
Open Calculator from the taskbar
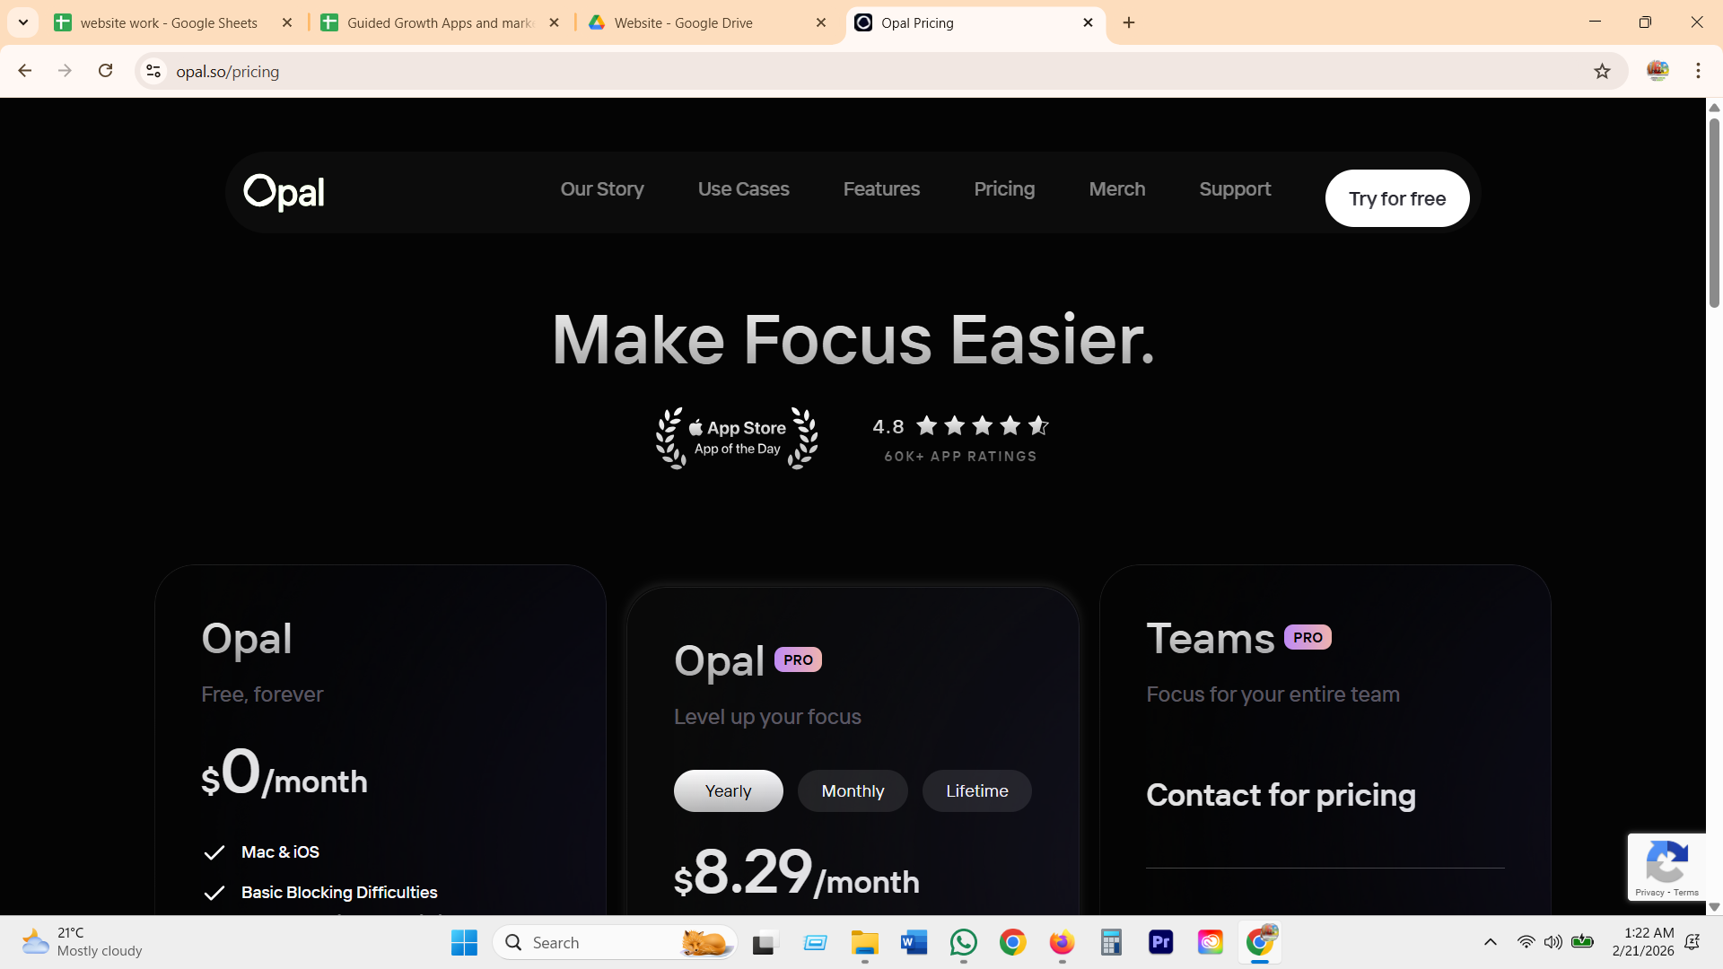click(1111, 942)
